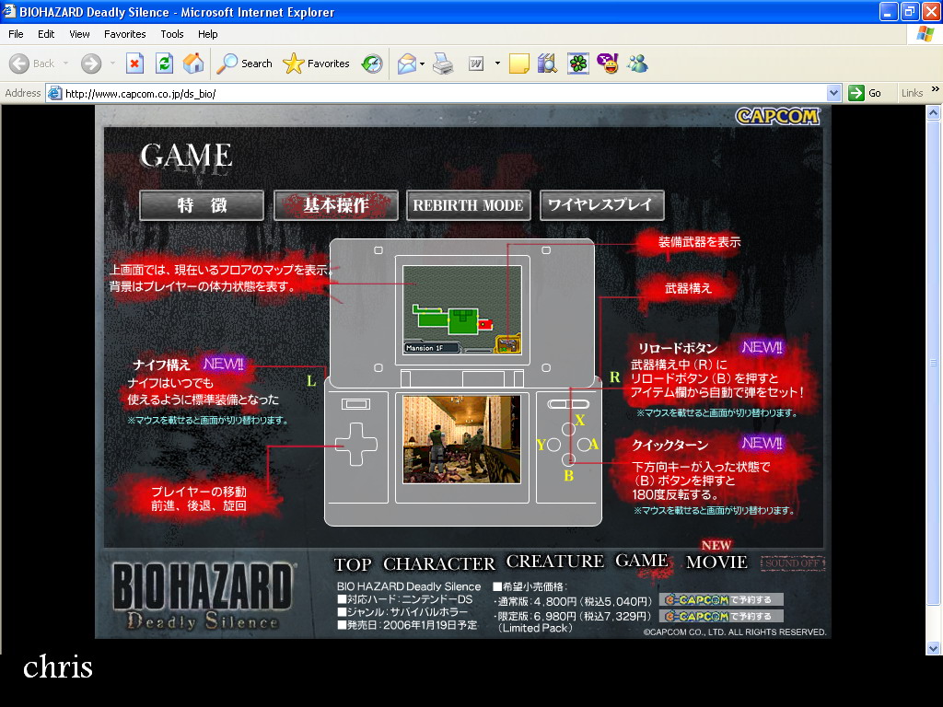Open the Windows Messenger toolbar icon
Screen dimensions: 943x707
tap(636, 64)
